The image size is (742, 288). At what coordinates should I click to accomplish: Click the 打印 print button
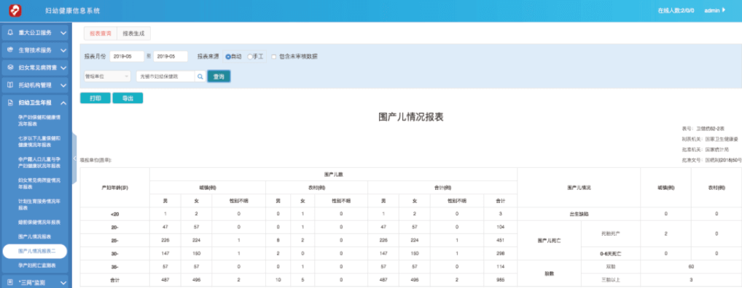pos(95,98)
